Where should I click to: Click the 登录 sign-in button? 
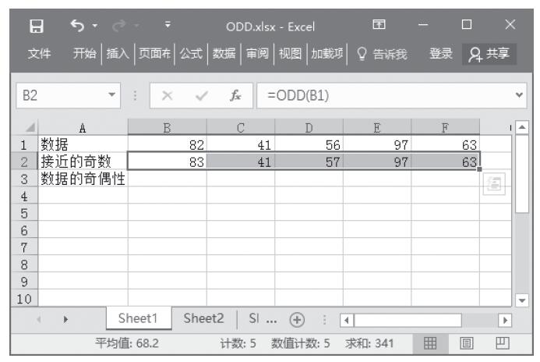coord(442,54)
